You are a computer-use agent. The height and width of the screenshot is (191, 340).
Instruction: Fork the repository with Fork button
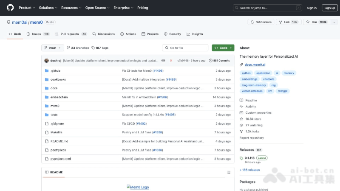tap(289, 22)
